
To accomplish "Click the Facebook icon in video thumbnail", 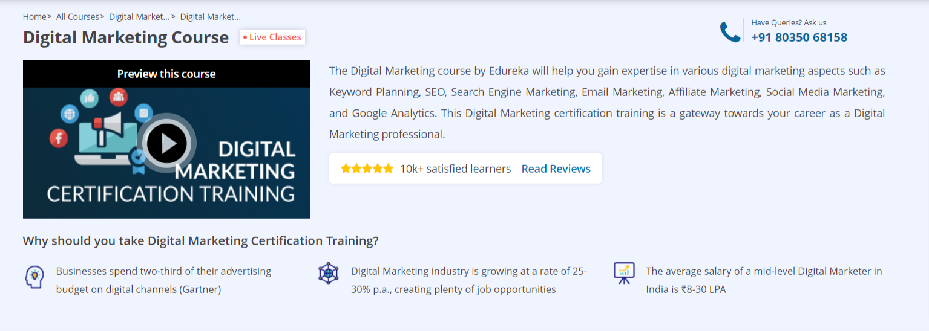I will (x=59, y=138).
